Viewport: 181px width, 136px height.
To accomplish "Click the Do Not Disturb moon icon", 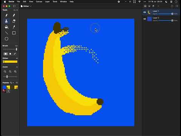I will (x=166, y=2).
